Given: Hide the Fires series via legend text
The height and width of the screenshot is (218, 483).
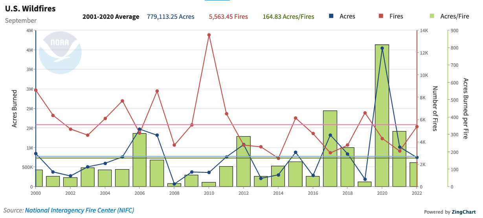Looking at the screenshot, I should pos(396,16).
